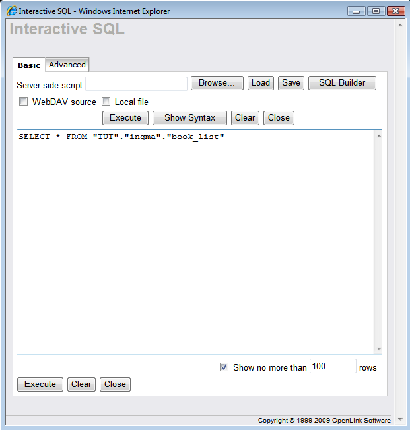Open the SQL Builder
This screenshot has width=410, height=430.
coord(342,83)
